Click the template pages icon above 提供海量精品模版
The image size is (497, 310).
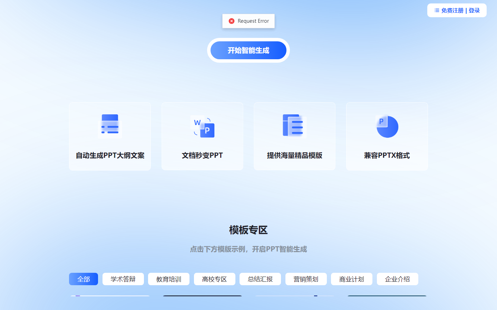pos(294,126)
